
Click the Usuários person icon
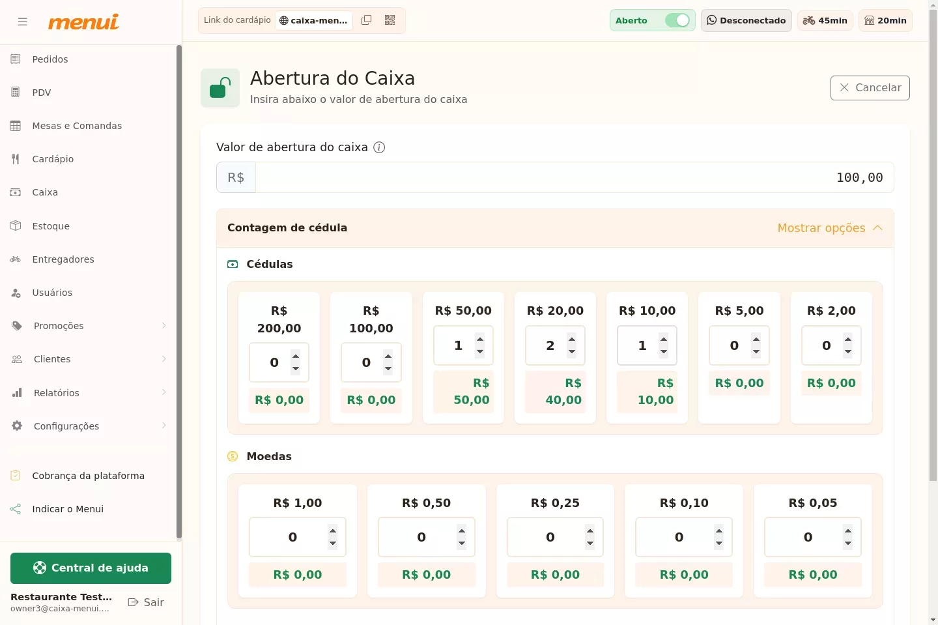point(16,293)
